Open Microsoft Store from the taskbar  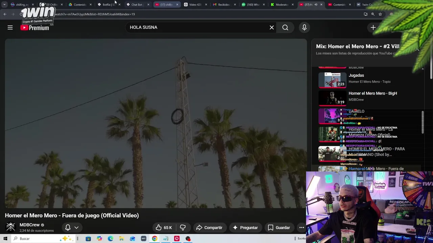click(88, 239)
